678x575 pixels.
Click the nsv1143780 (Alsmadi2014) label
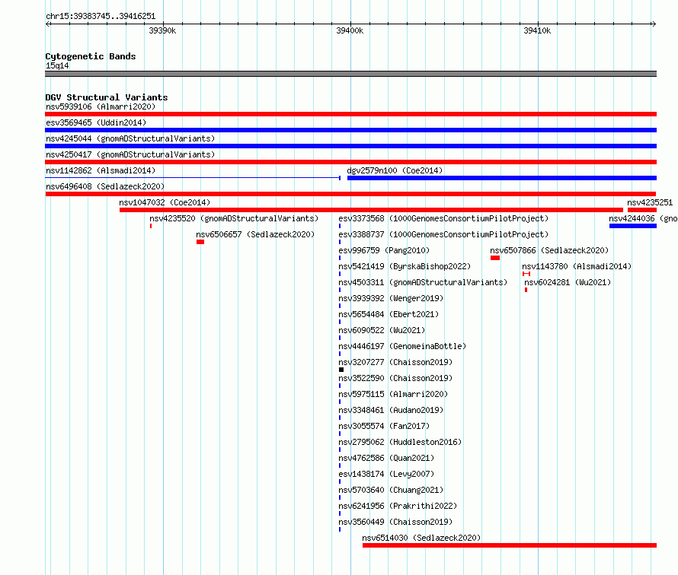[577, 266]
